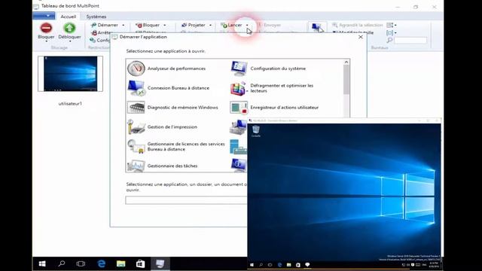Choose Diagnostic de mémoire Windows
The height and width of the screenshot is (271, 482).
point(172,108)
